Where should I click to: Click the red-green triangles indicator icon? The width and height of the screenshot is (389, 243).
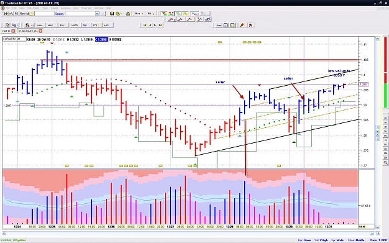tap(164, 14)
